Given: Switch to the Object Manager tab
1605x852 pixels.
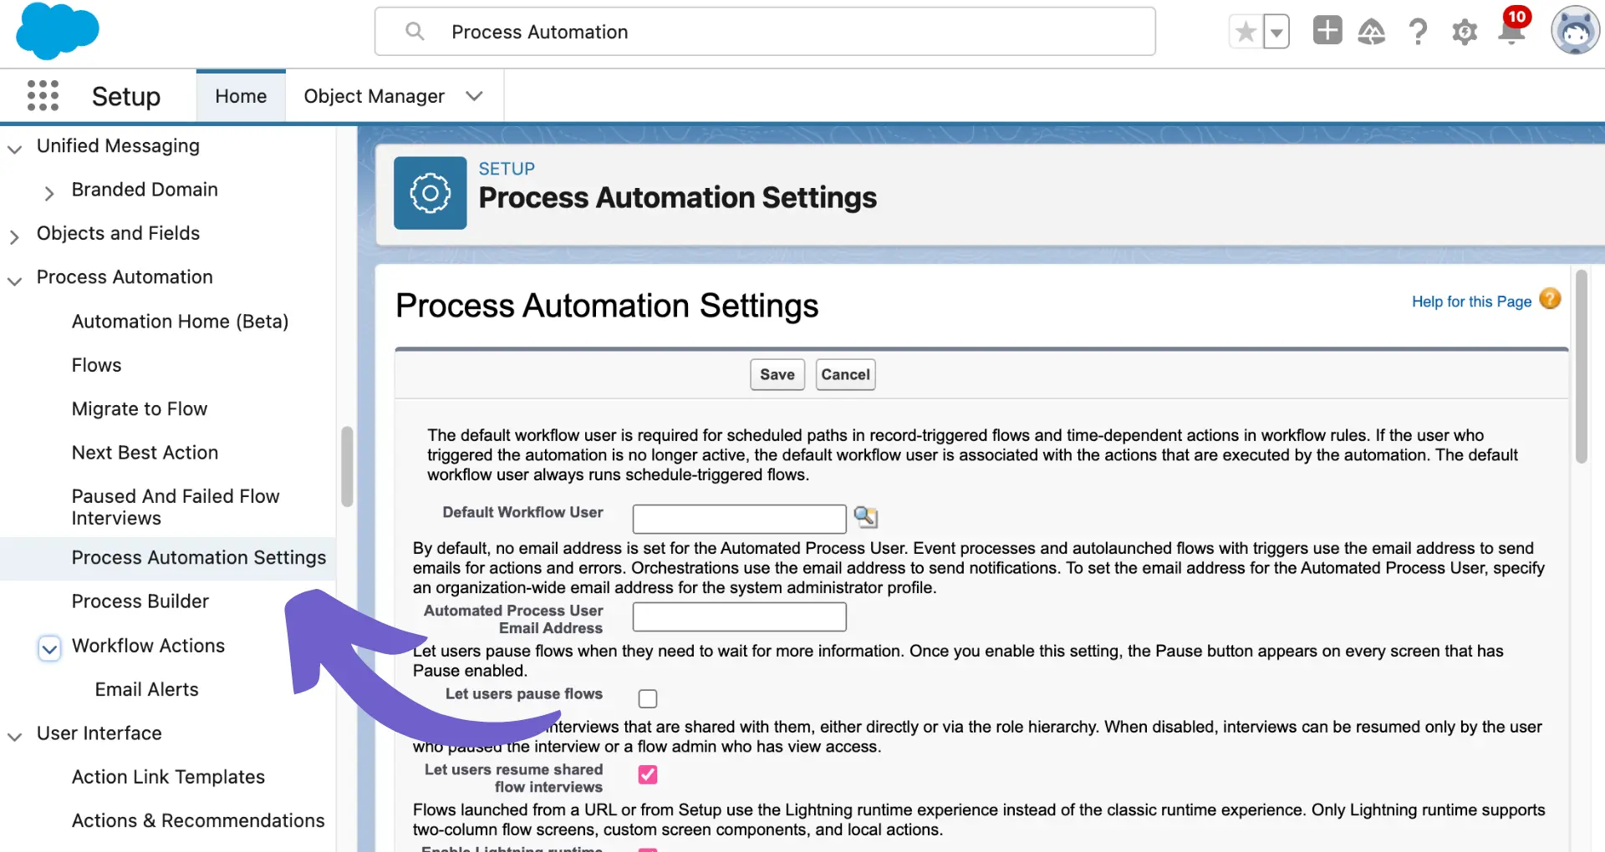Looking at the screenshot, I should 374,96.
